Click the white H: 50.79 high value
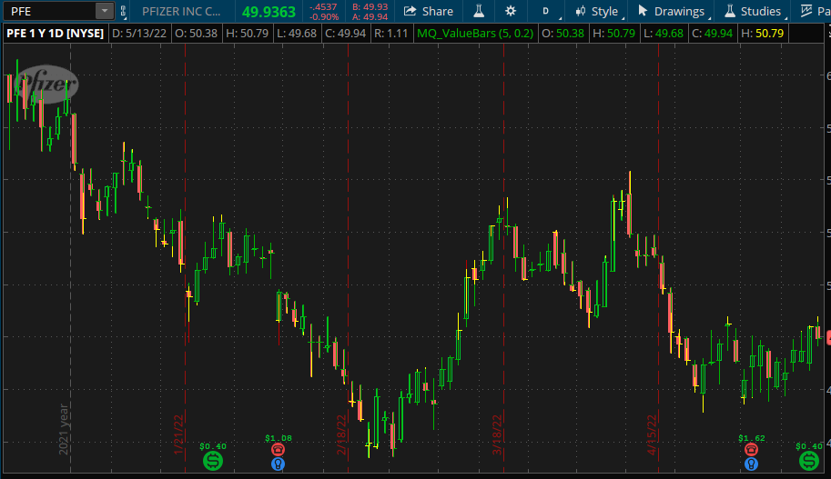The image size is (831, 479). pyautogui.click(x=247, y=34)
